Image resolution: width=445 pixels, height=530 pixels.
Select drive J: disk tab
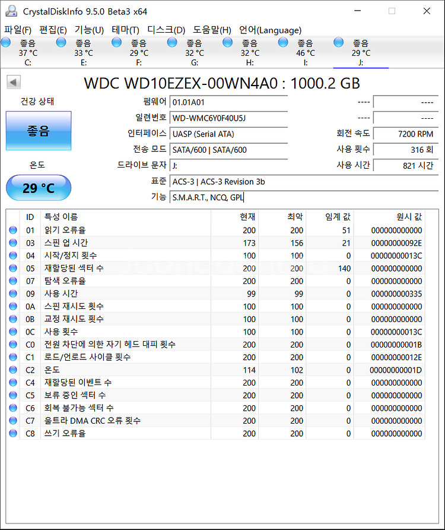pos(361,52)
